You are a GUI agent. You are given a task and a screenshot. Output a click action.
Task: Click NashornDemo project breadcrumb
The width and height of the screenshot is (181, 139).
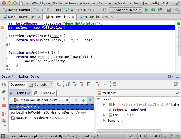(16, 10)
